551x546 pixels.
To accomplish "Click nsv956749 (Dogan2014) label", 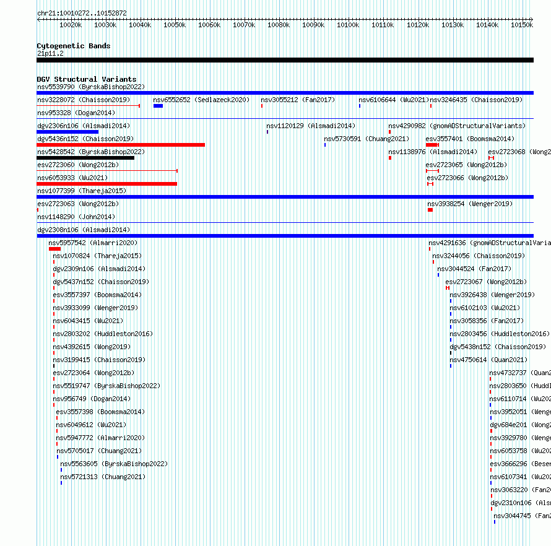I will (92, 399).
